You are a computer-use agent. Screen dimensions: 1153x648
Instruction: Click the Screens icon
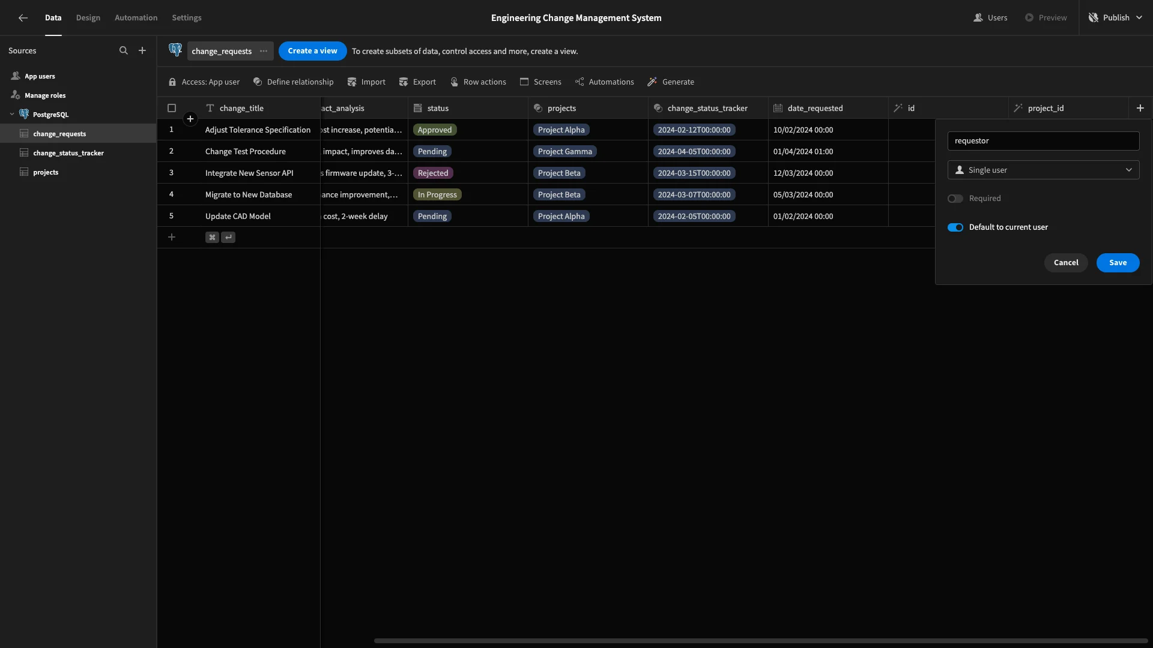[x=524, y=82]
